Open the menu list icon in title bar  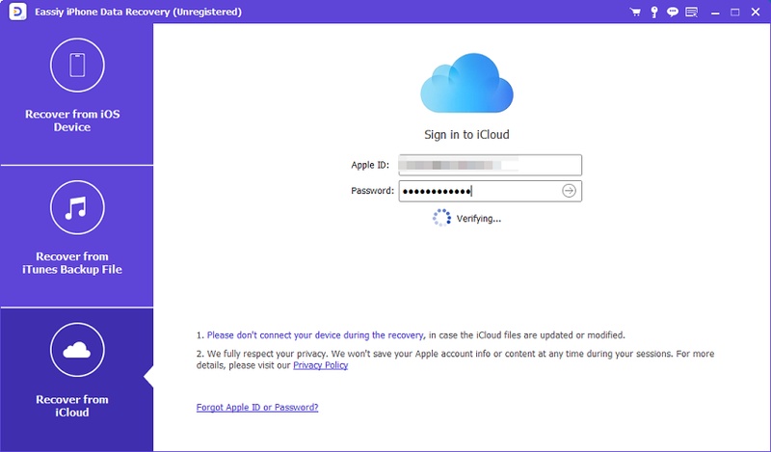click(x=691, y=12)
